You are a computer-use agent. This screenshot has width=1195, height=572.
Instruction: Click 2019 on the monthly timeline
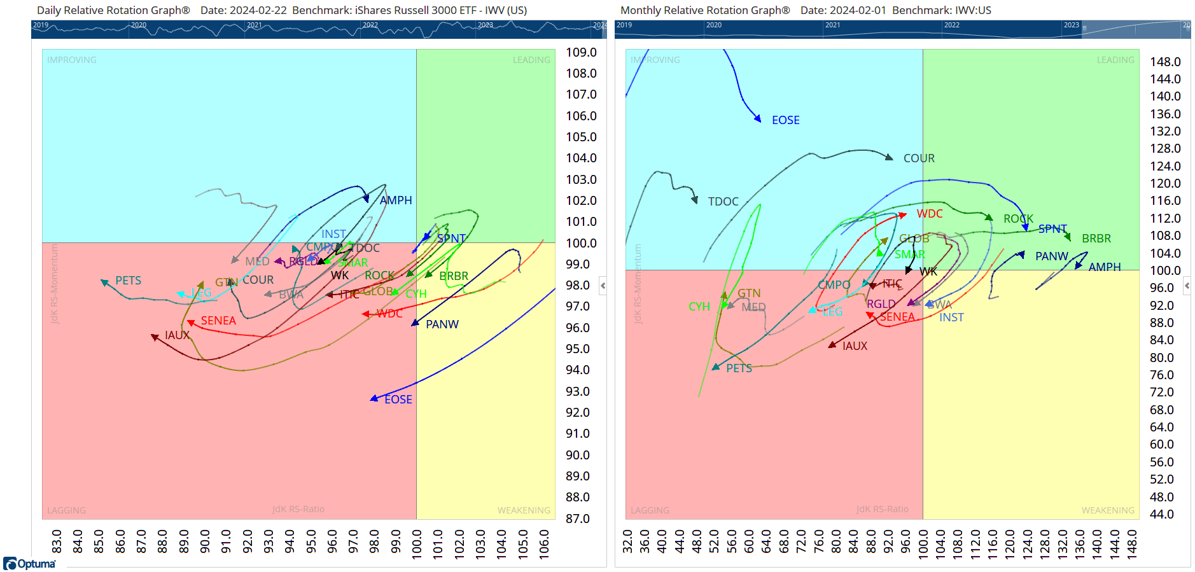coord(624,25)
